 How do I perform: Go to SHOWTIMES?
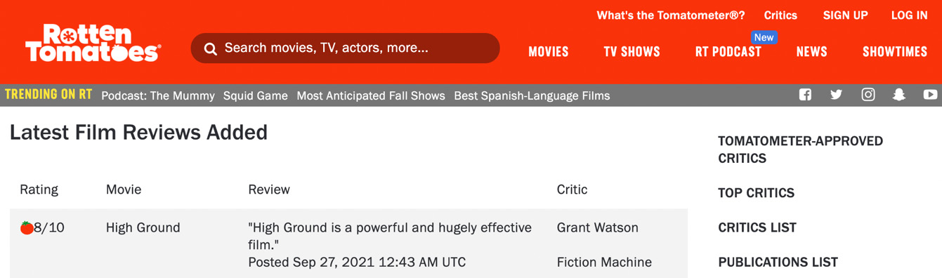point(895,52)
